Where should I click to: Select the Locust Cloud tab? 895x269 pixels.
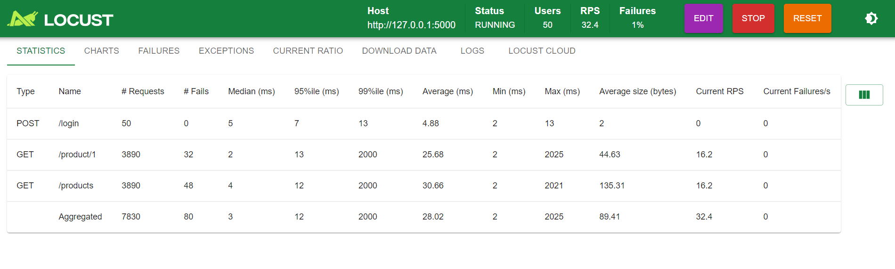542,51
